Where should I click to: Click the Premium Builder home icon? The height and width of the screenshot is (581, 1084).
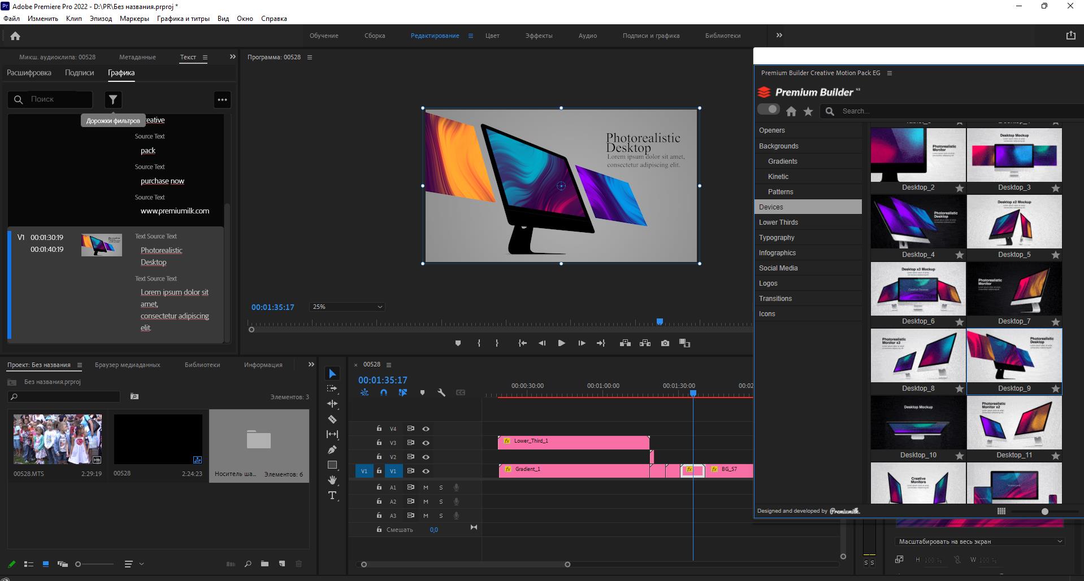tap(791, 111)
